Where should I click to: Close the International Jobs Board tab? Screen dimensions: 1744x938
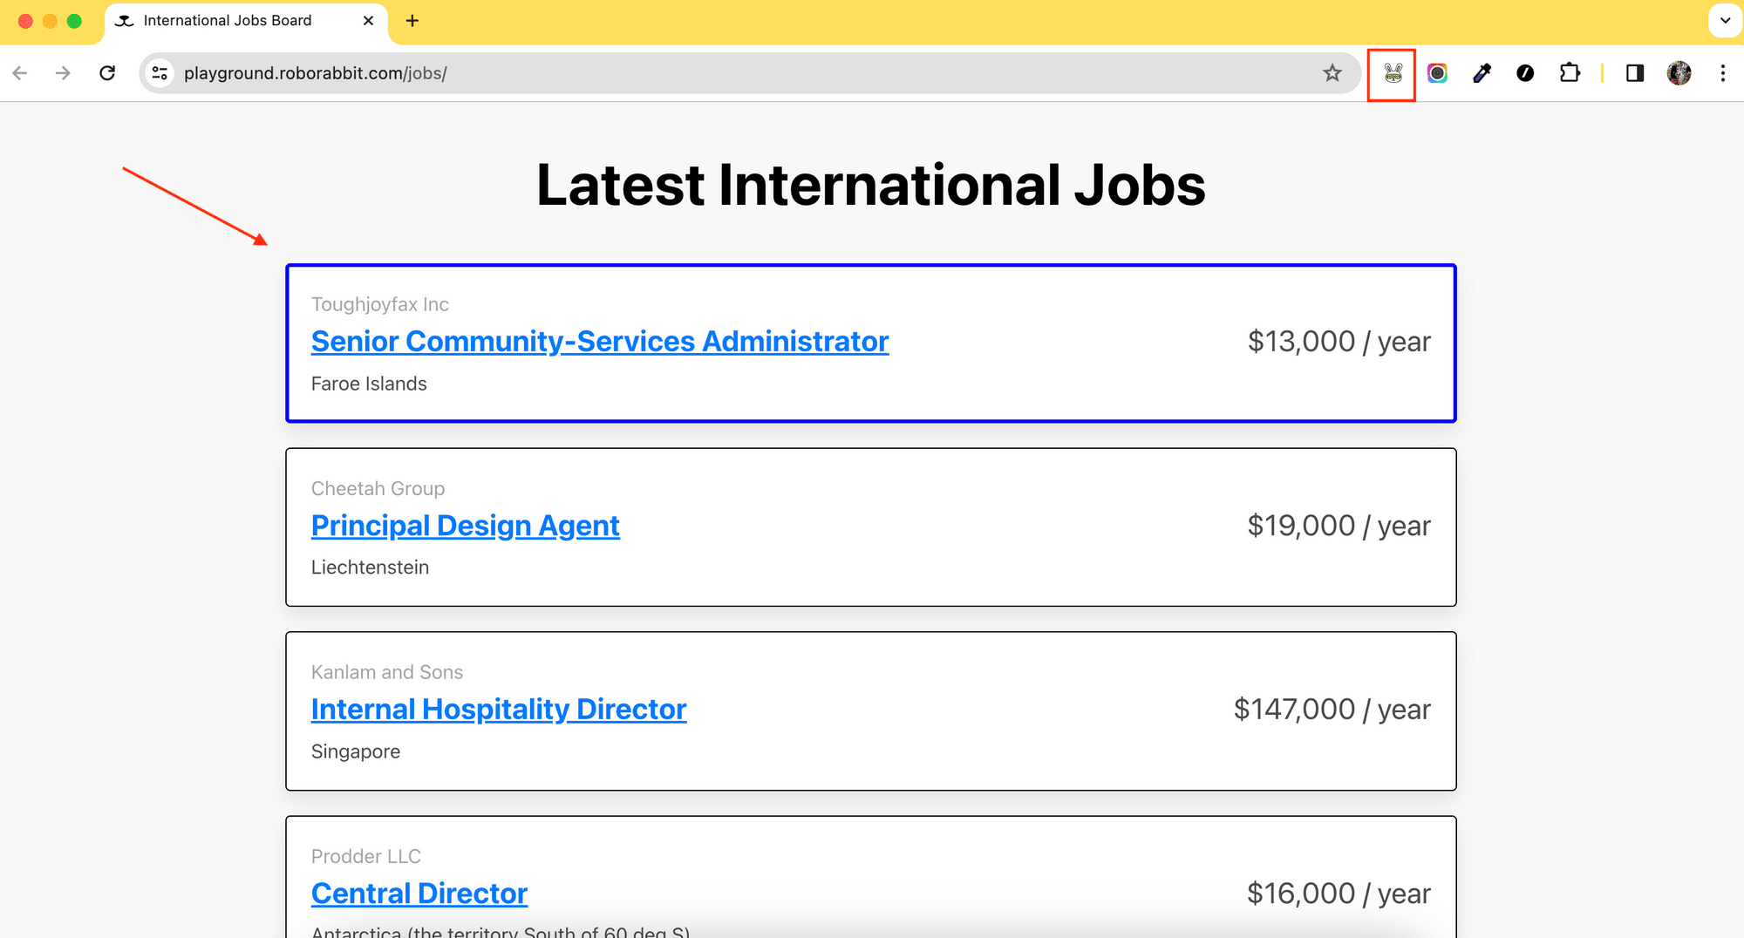tap(368, 20)
